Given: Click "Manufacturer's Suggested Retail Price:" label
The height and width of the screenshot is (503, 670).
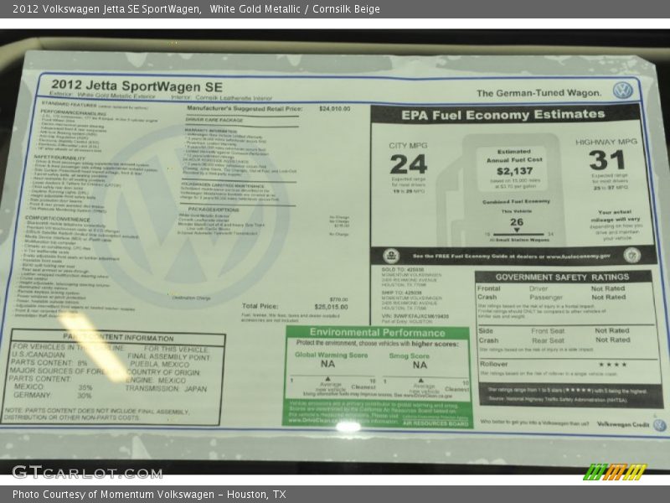Looking at the screenshot, I should tap(245, 109).
